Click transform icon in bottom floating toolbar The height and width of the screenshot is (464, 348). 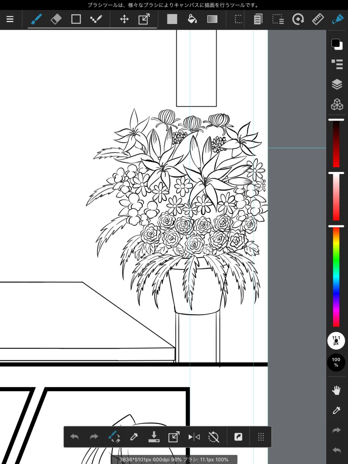(174, 437)
